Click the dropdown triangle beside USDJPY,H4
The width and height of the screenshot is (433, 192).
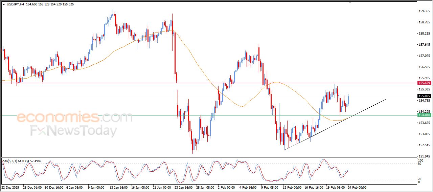[4, 4]
